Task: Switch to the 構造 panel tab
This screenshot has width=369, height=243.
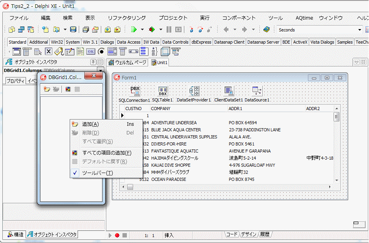Action: pos(15,234)
